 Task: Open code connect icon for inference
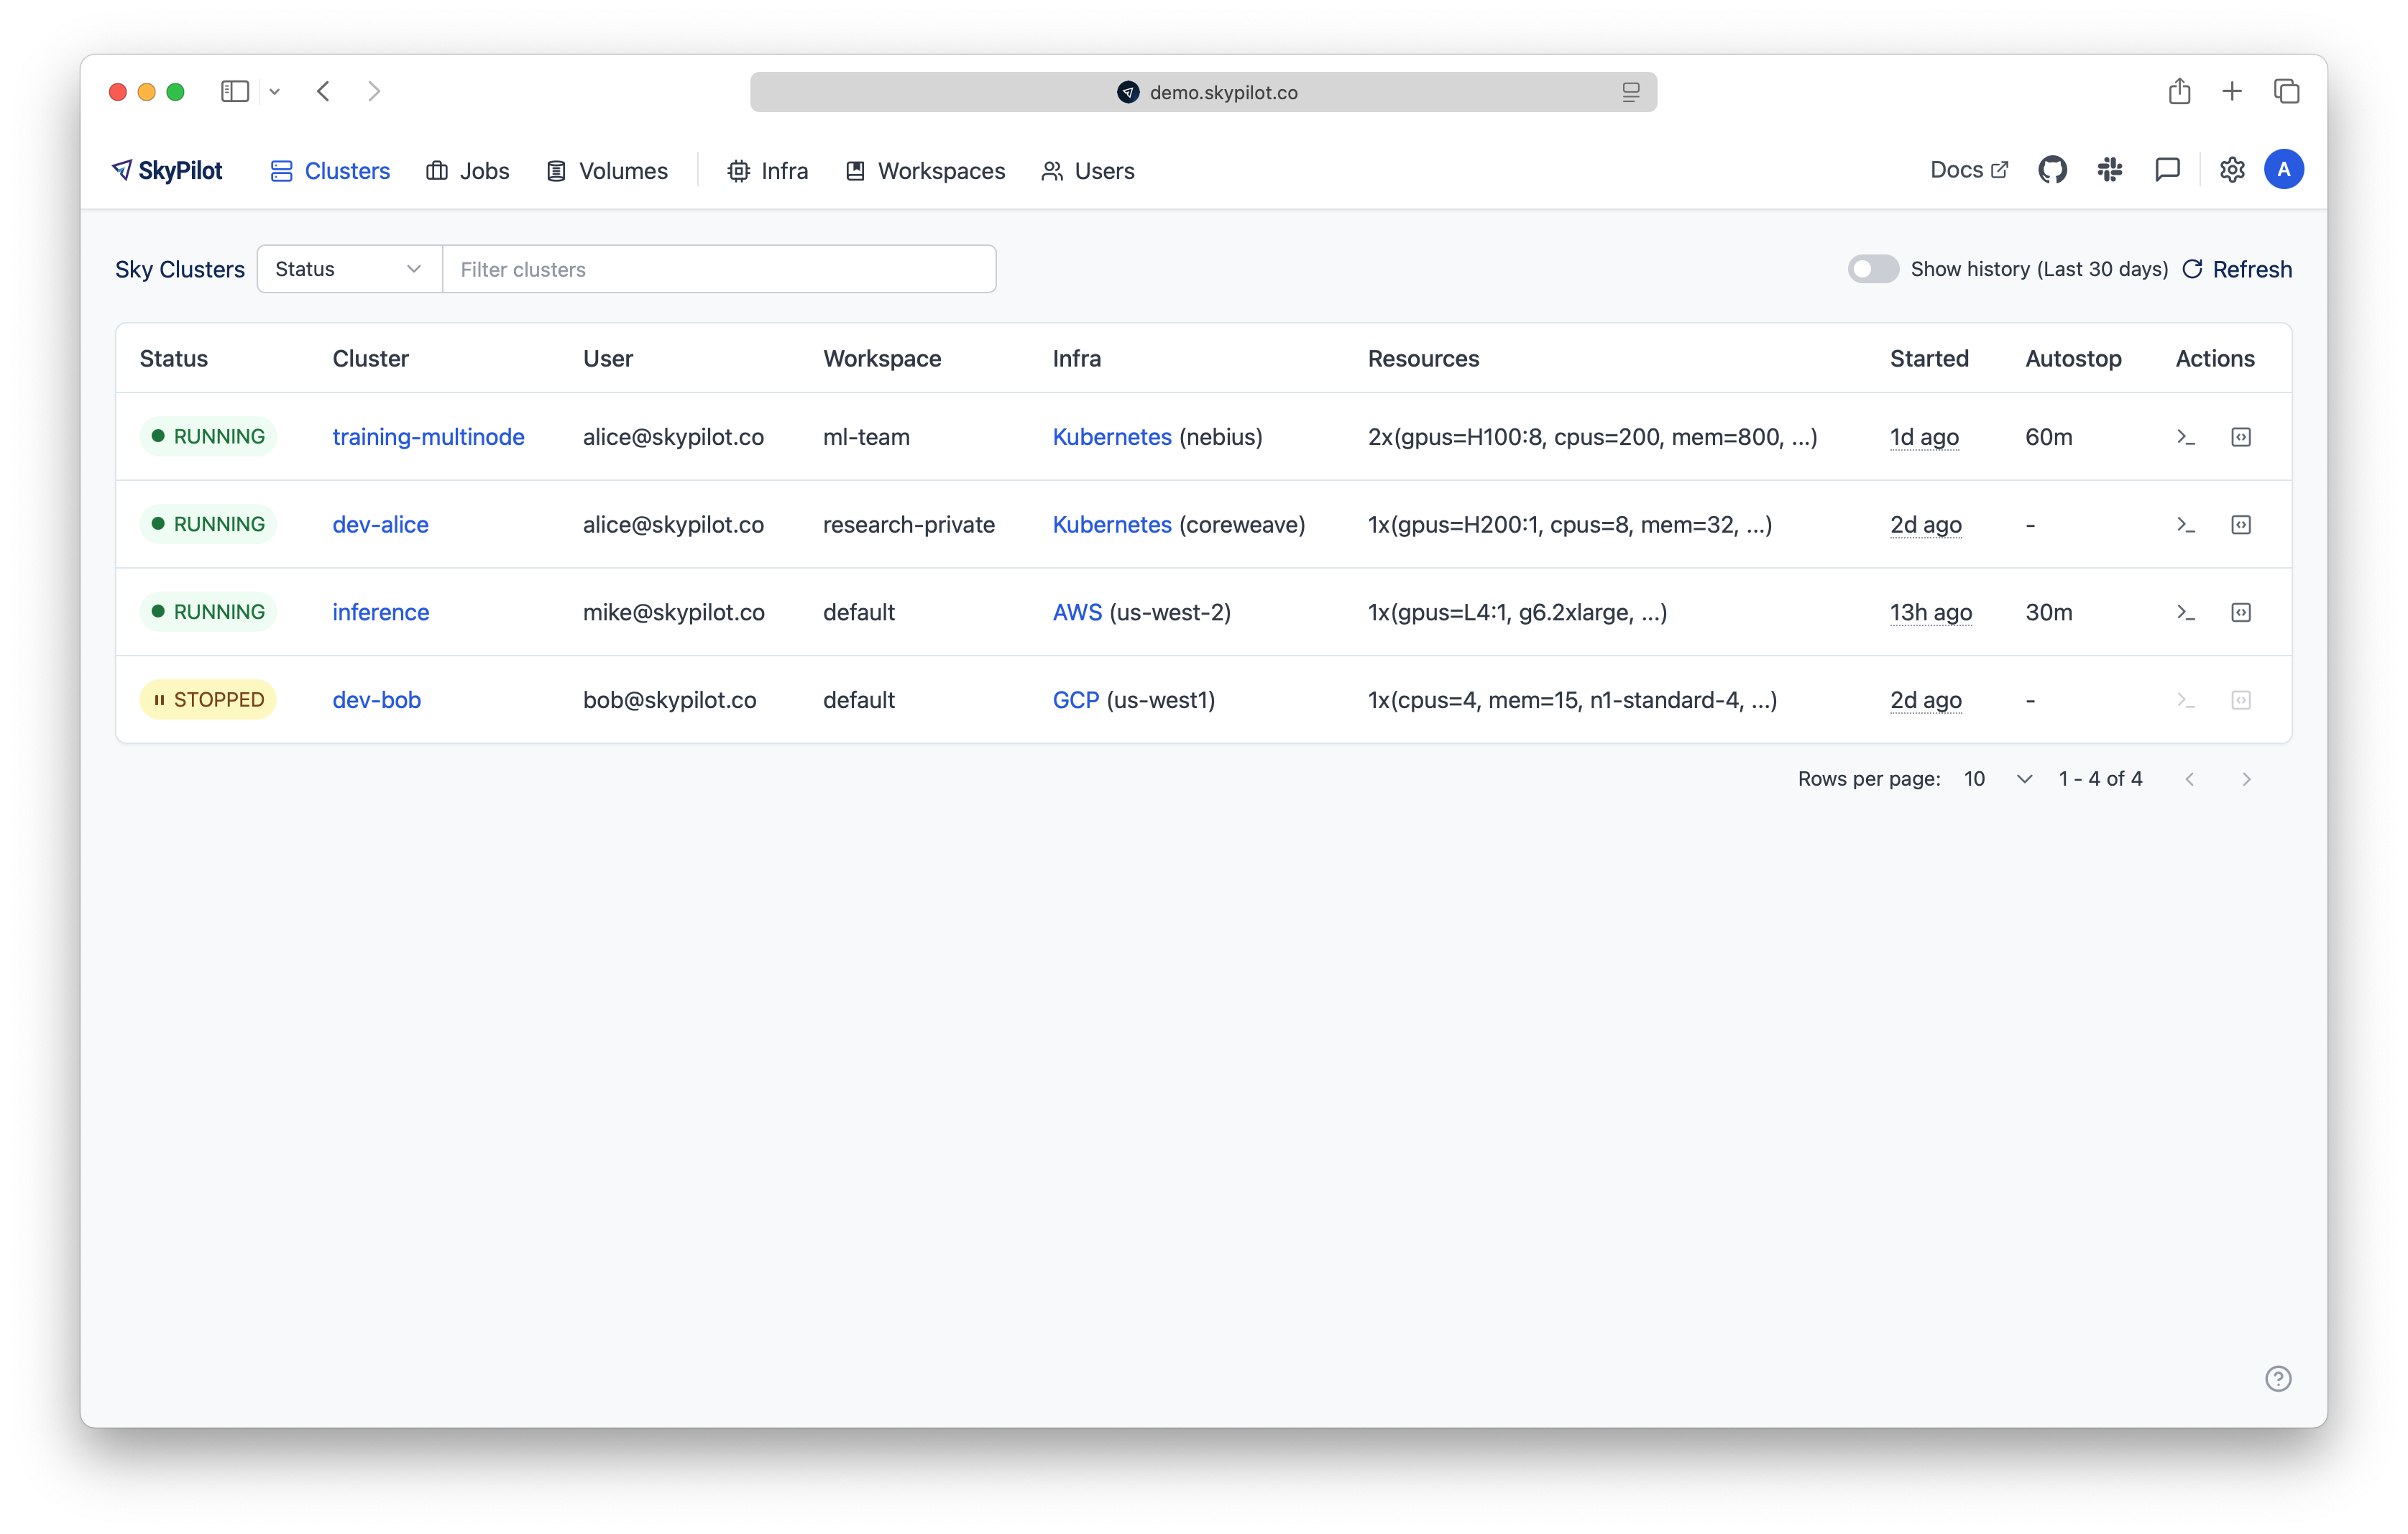coord(2241,612)
